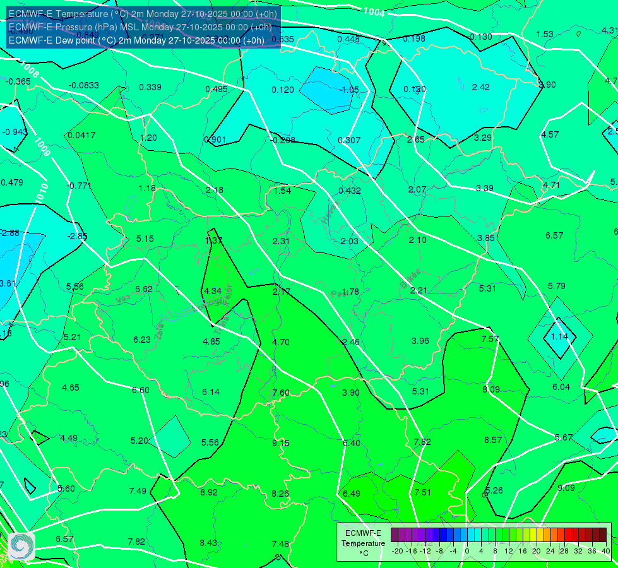Click the 6.14 temperature value
The height and width of the screenshot is (568, 618).
211,393
